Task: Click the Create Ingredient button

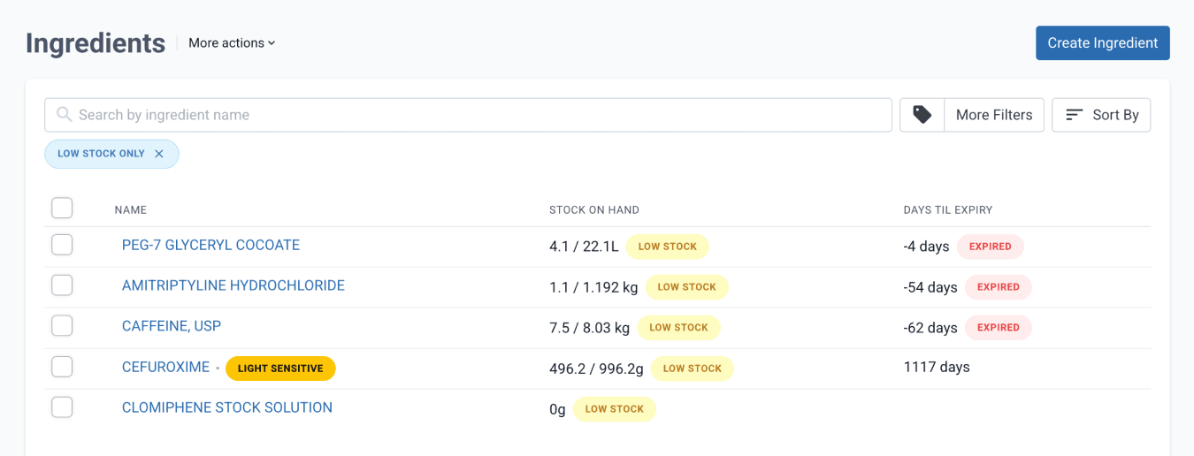Action: 1103,43
